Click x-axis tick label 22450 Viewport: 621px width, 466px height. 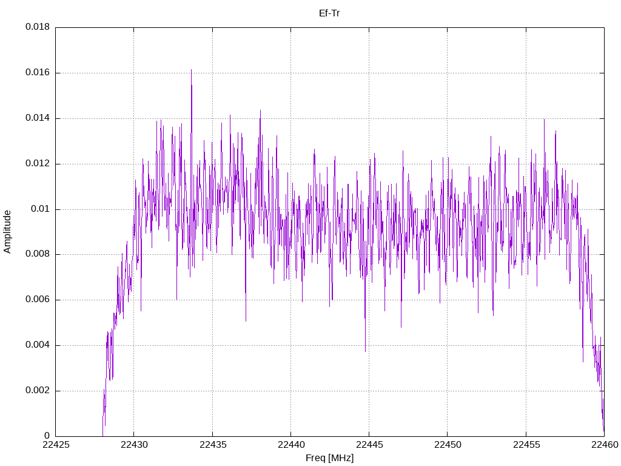coord(448,445)
